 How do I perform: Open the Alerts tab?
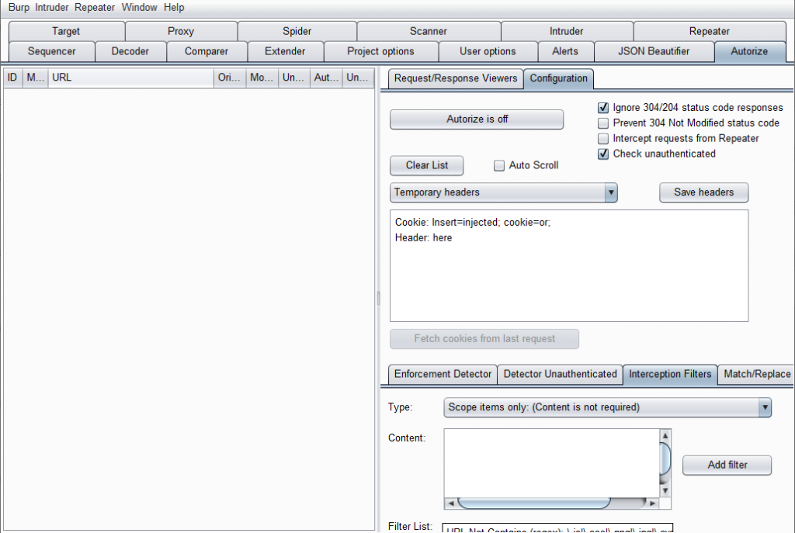[x=565, y=51]
